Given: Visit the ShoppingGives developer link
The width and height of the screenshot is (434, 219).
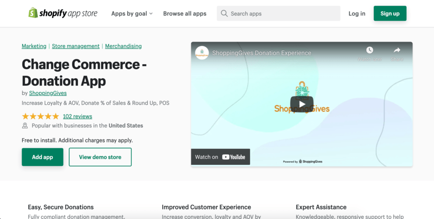Looking at the screenshot, I should 48,93.
